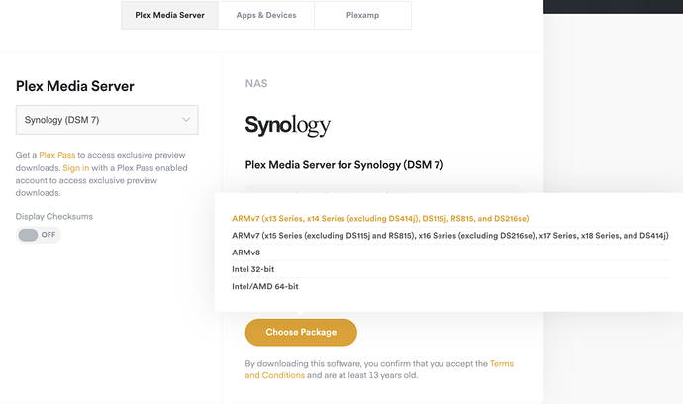Image resolution: width=683 pixels, height=404 pixels.
Task: Select Intel/AMD 64-bit package
Action: 264,286
